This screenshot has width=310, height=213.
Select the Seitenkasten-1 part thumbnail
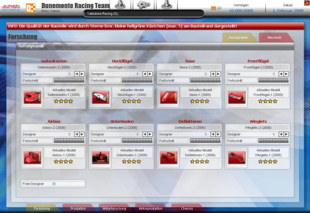[33, 97]
